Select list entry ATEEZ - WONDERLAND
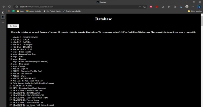 pyautogui.click(x=24, y=78)
